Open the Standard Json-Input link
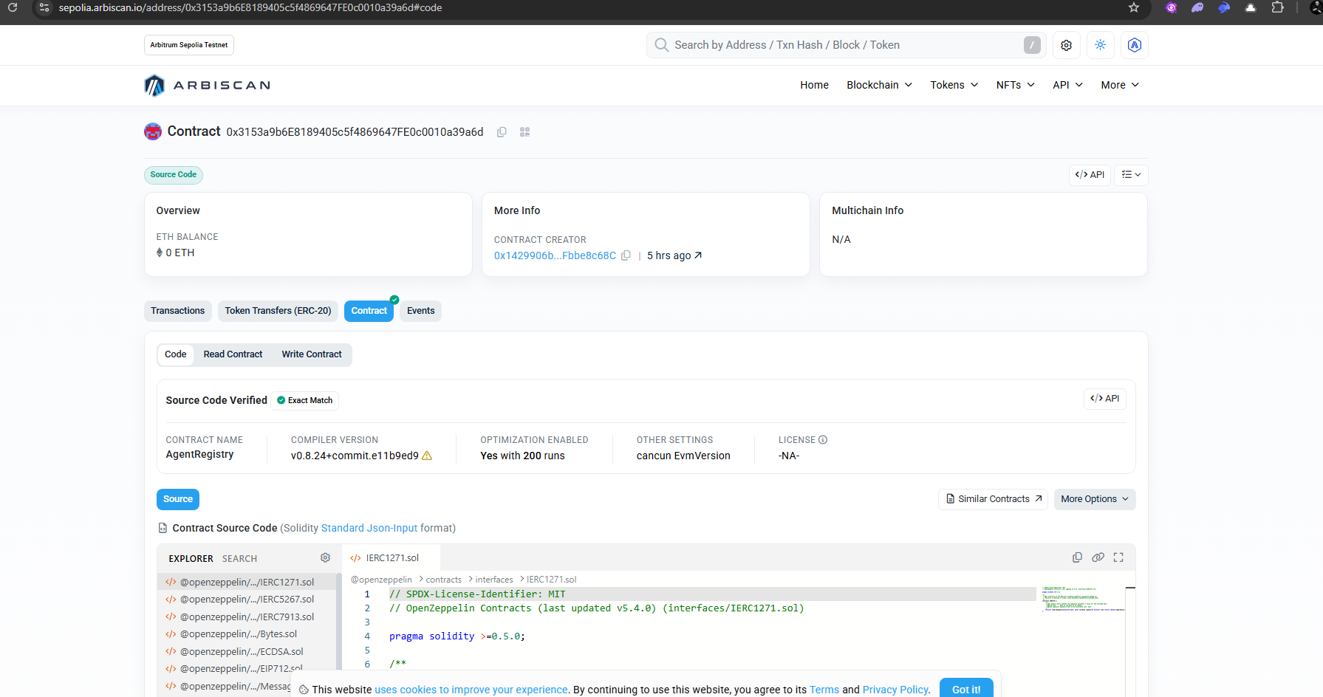 click(369, 528)
